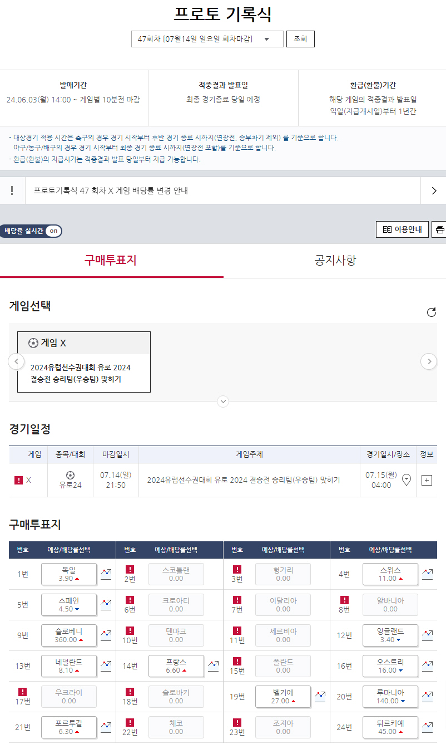This screenshot has width=446, height=744.
Task: Open the trend chart icon for 슬로베니
Action: pyautogui.click(x=106, y=634)
